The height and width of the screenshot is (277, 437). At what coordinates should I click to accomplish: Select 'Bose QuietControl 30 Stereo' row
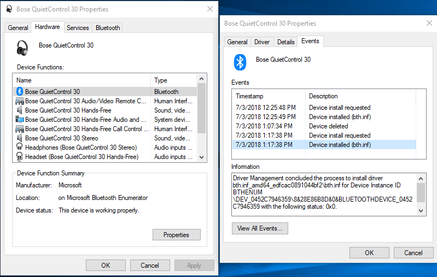click(x=105, y=138)
